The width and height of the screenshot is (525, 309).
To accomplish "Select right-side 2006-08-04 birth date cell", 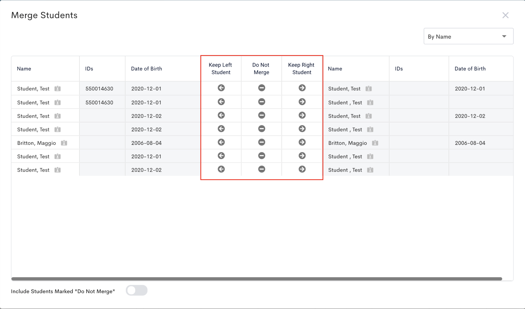I will pos(481,143).
